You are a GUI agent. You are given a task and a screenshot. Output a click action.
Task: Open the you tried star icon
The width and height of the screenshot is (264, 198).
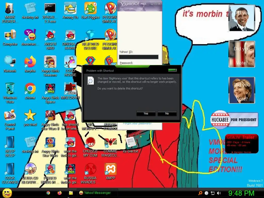(30, 118)
